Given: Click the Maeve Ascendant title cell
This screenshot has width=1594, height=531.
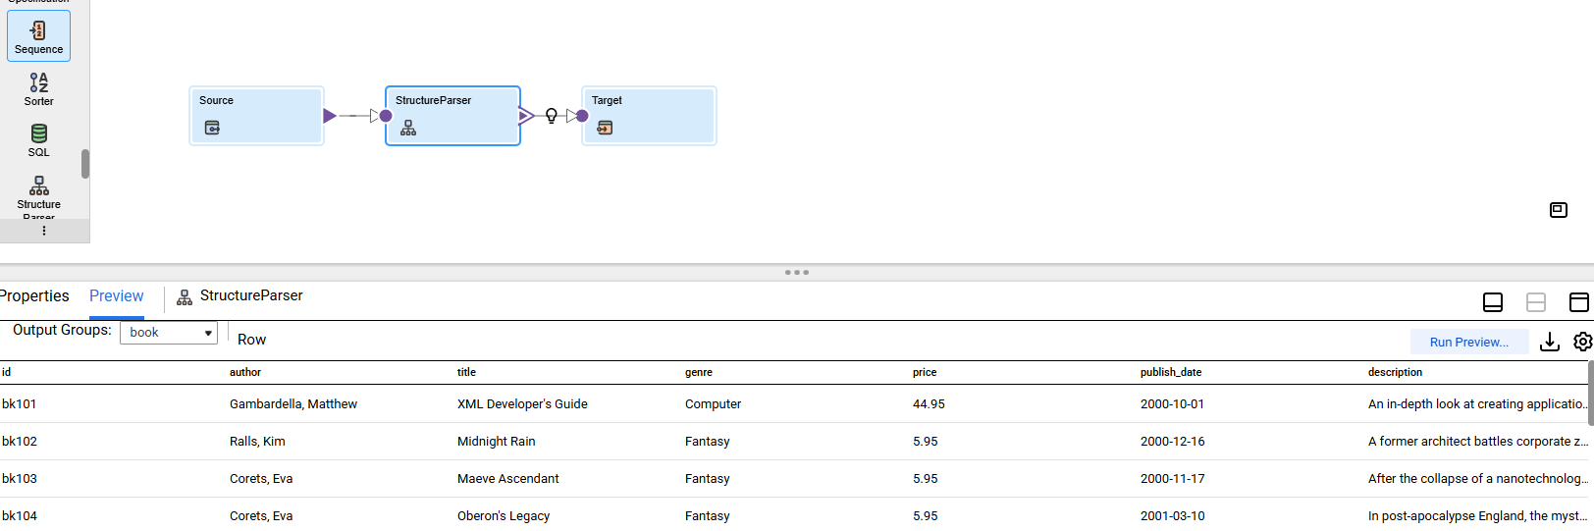Looking at the screenshot, I should (x=507, y=478).
